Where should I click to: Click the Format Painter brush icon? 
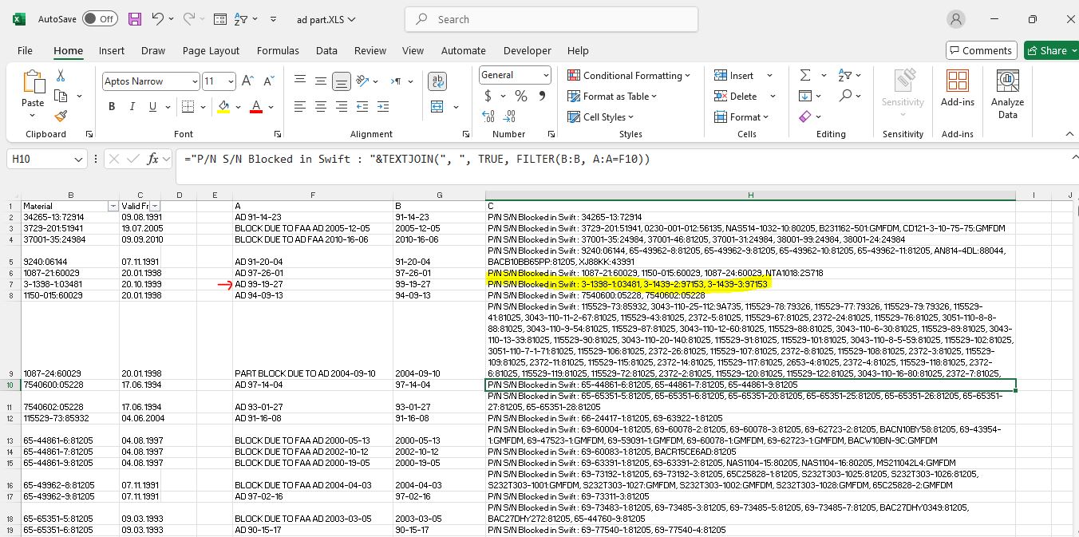coord(61,116)
